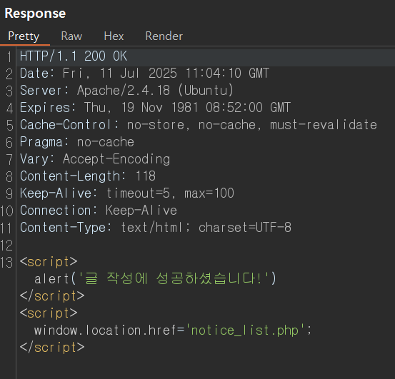Click the Connection Keep-Alive line
This screenshot has width=395, height=379.
99,211
